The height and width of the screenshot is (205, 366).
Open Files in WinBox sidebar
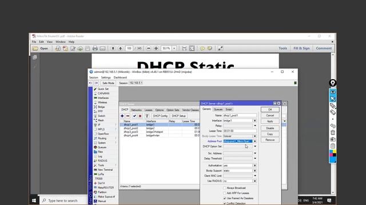[101, 152]
